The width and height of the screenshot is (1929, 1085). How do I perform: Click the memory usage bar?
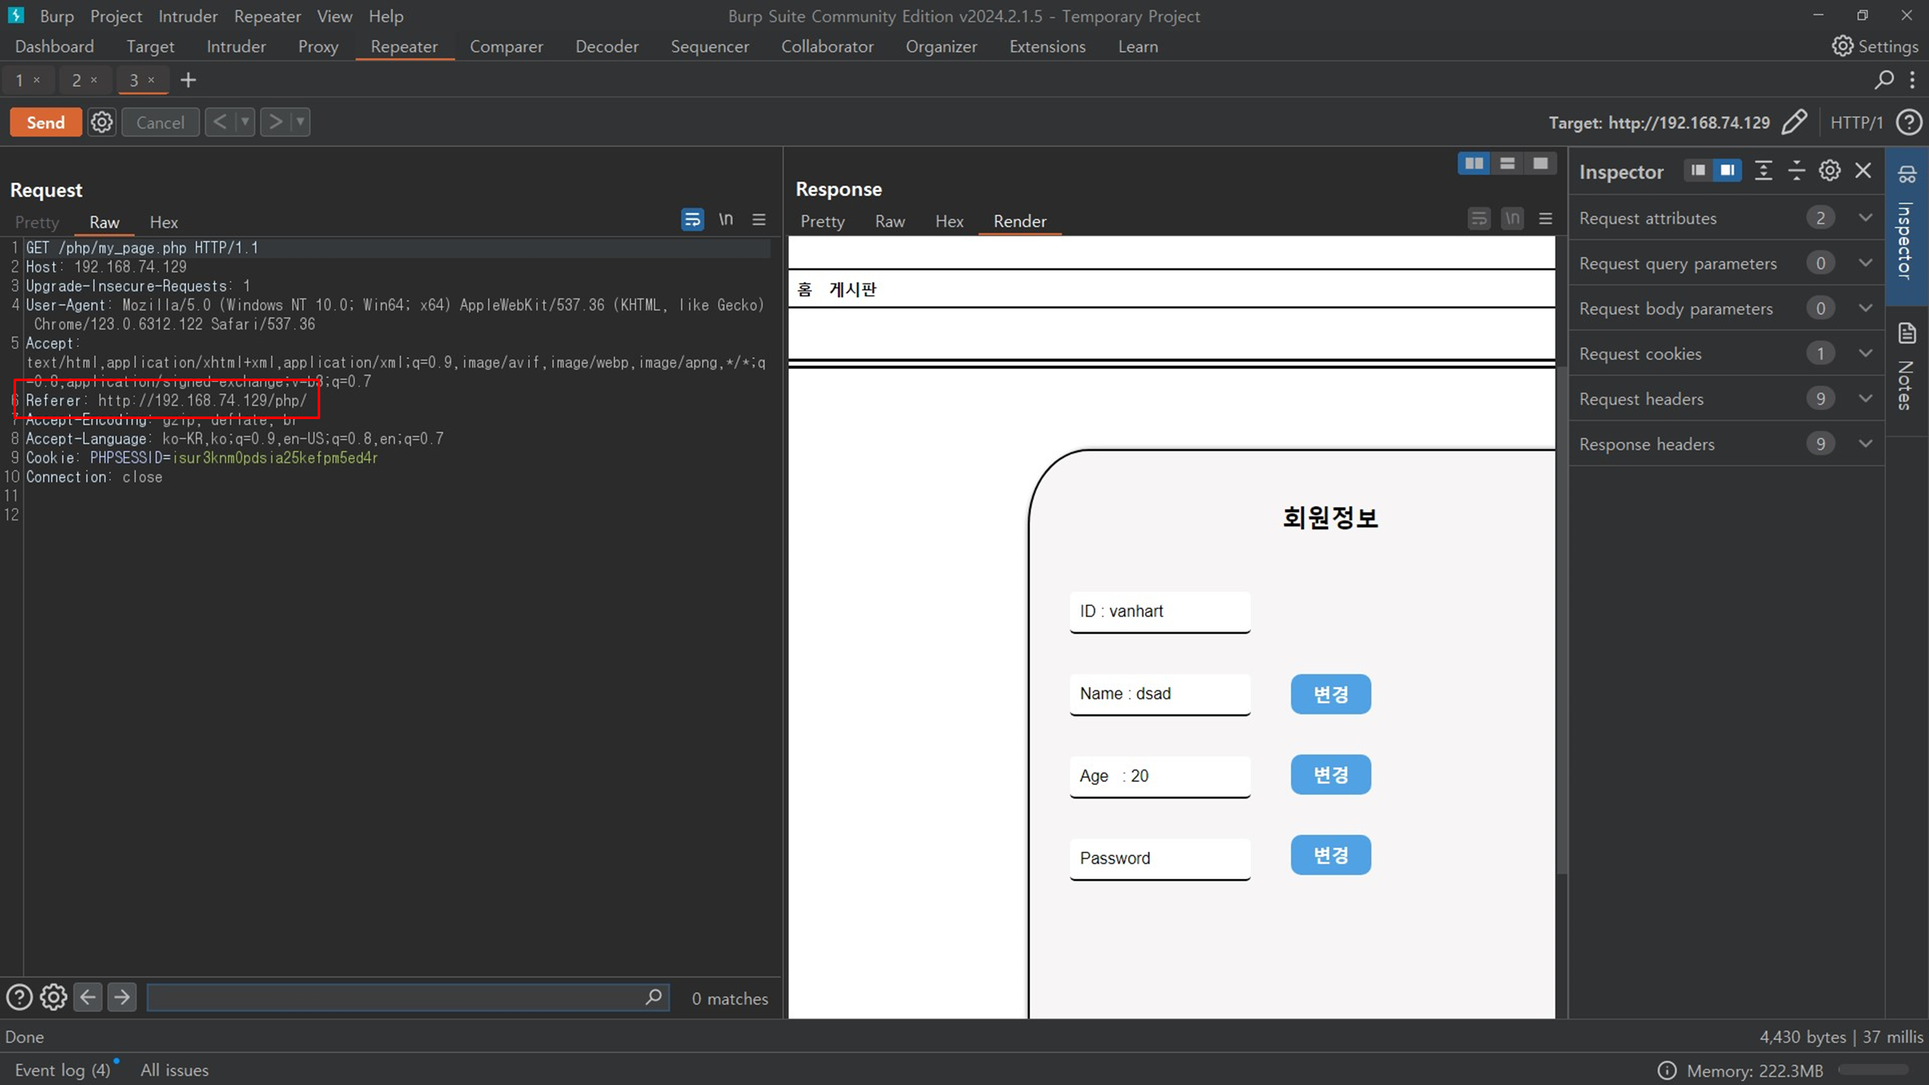(1873, 1070)
